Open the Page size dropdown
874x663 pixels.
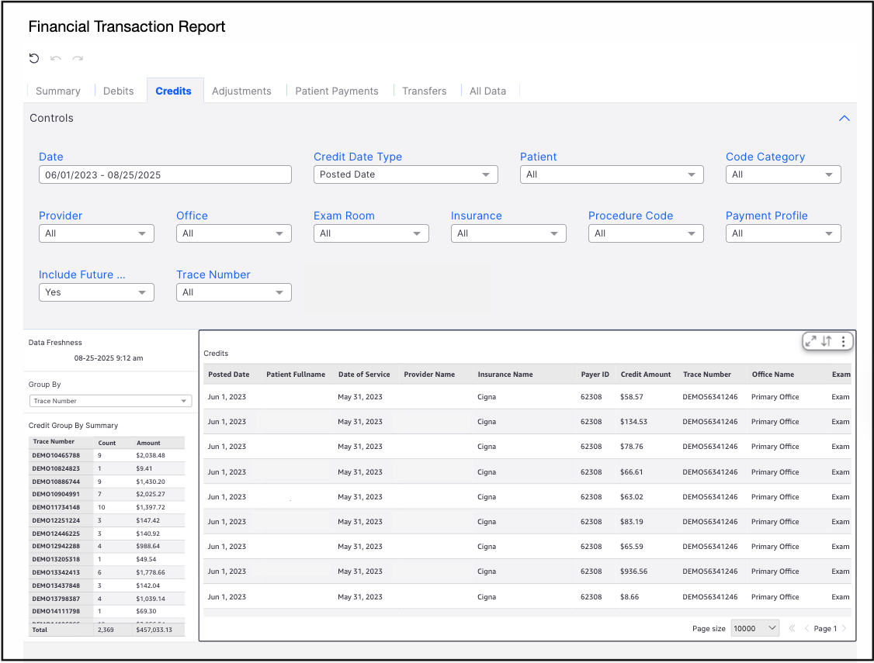click(754, 628)
